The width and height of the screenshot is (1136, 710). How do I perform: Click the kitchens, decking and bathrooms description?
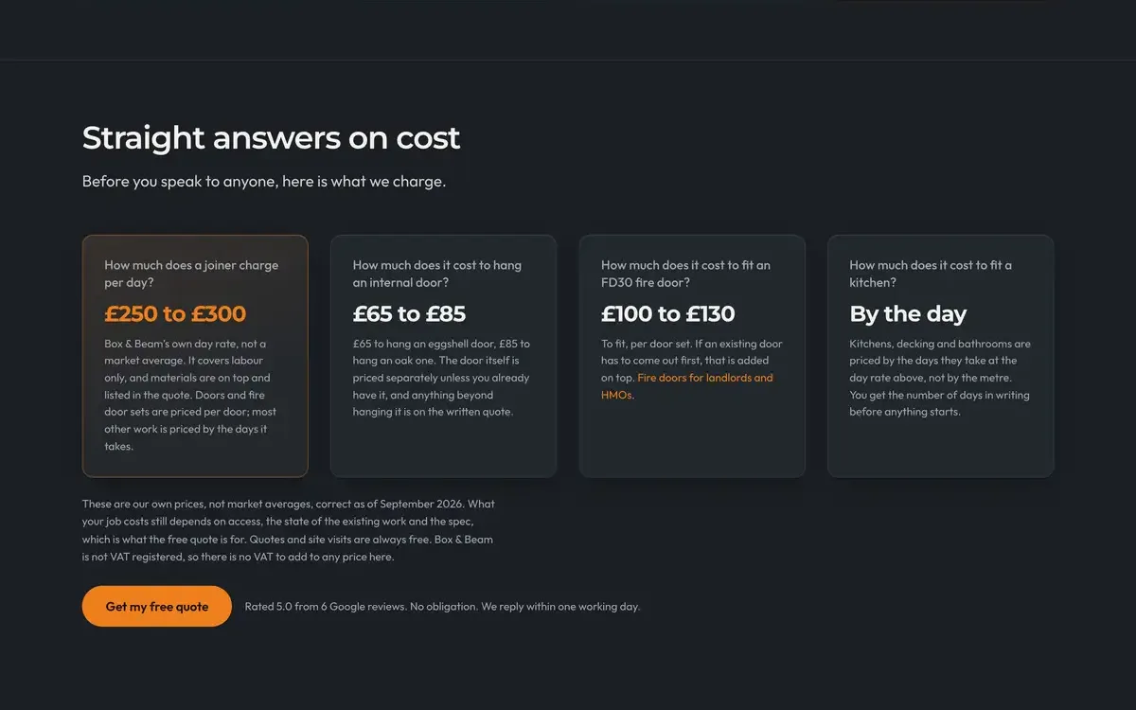(x=940, y=378)
